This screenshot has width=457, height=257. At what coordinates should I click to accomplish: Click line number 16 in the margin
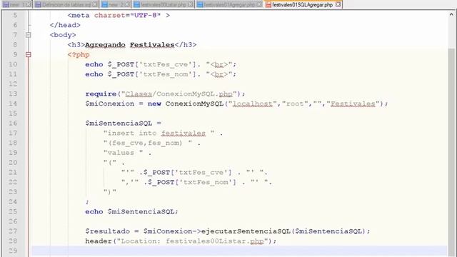point(13,124)
